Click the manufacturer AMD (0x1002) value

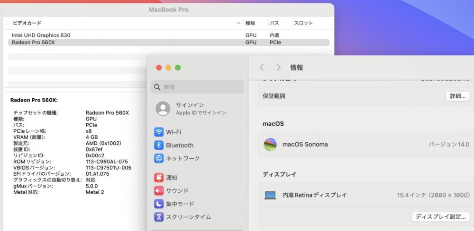103,143
